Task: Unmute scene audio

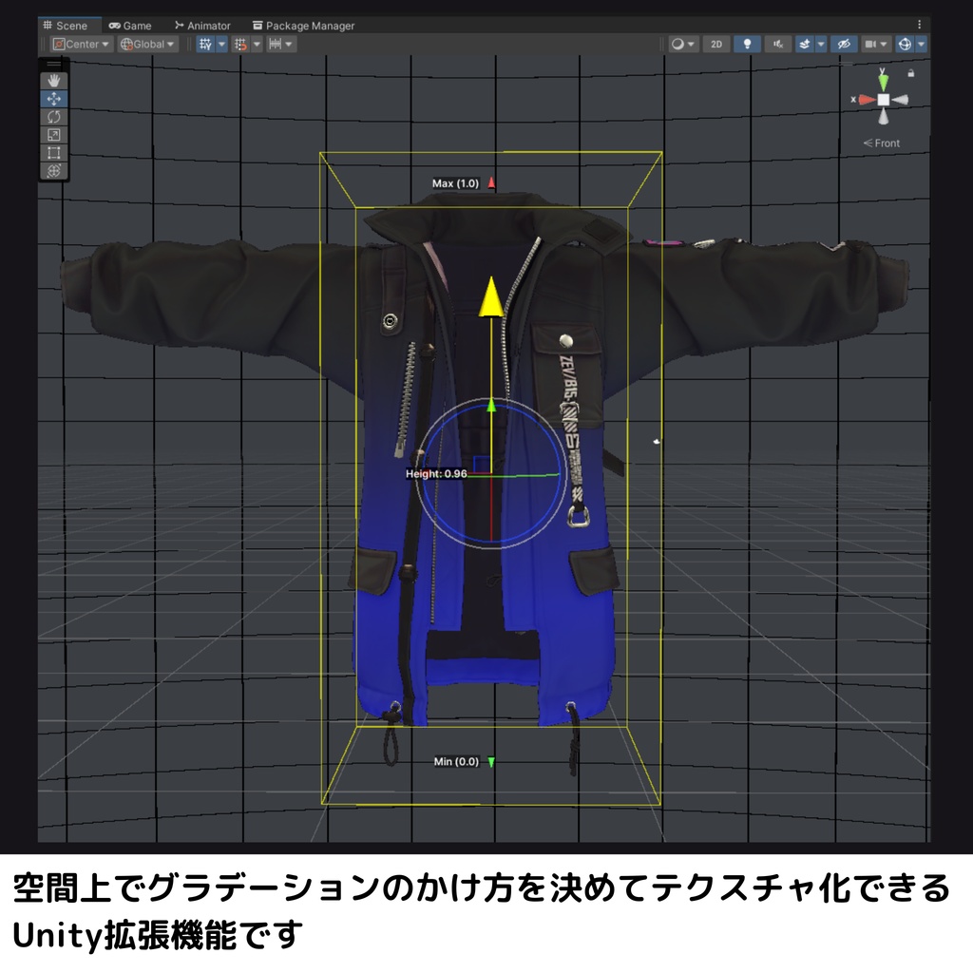Action: (777, 44)
